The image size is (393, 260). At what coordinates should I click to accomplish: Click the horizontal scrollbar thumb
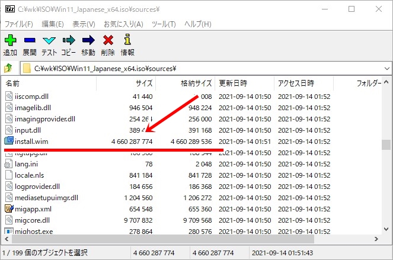pos(163,239)
